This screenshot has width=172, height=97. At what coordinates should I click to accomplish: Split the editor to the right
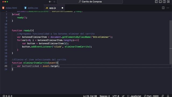point(163,8)
